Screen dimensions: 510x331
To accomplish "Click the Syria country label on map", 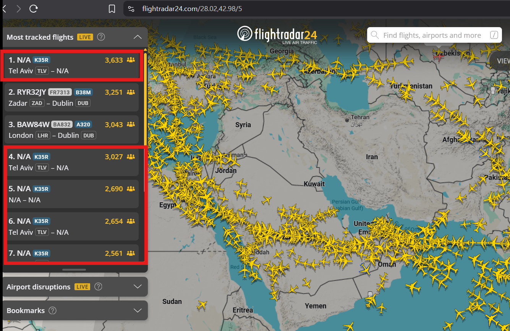I will (x=243, y=124).
